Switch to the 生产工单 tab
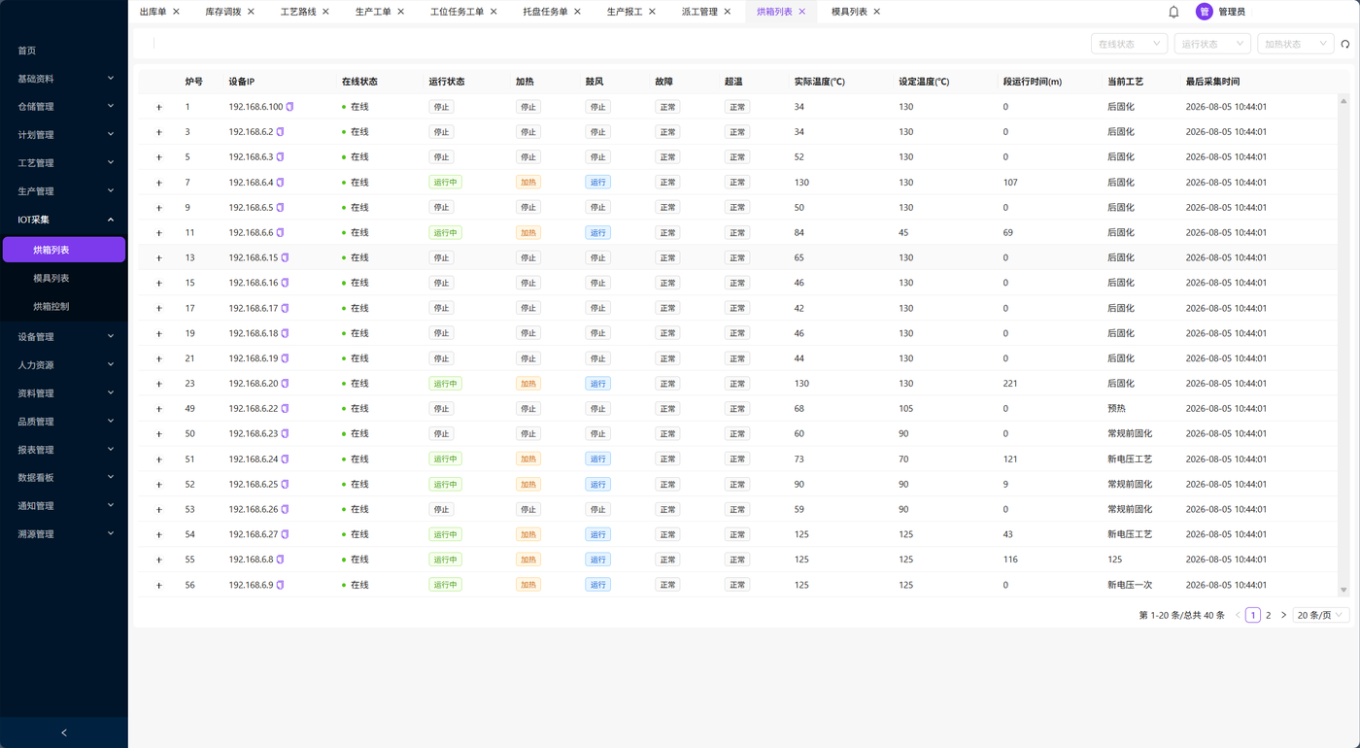This screenshot has height=748, width=1360. 373,12
